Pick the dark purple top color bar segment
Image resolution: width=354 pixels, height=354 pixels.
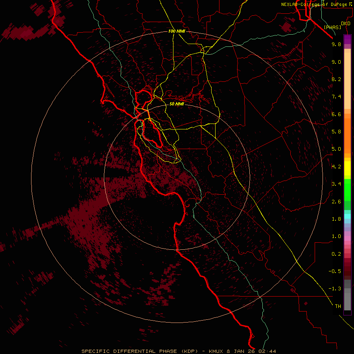[347, 39]
